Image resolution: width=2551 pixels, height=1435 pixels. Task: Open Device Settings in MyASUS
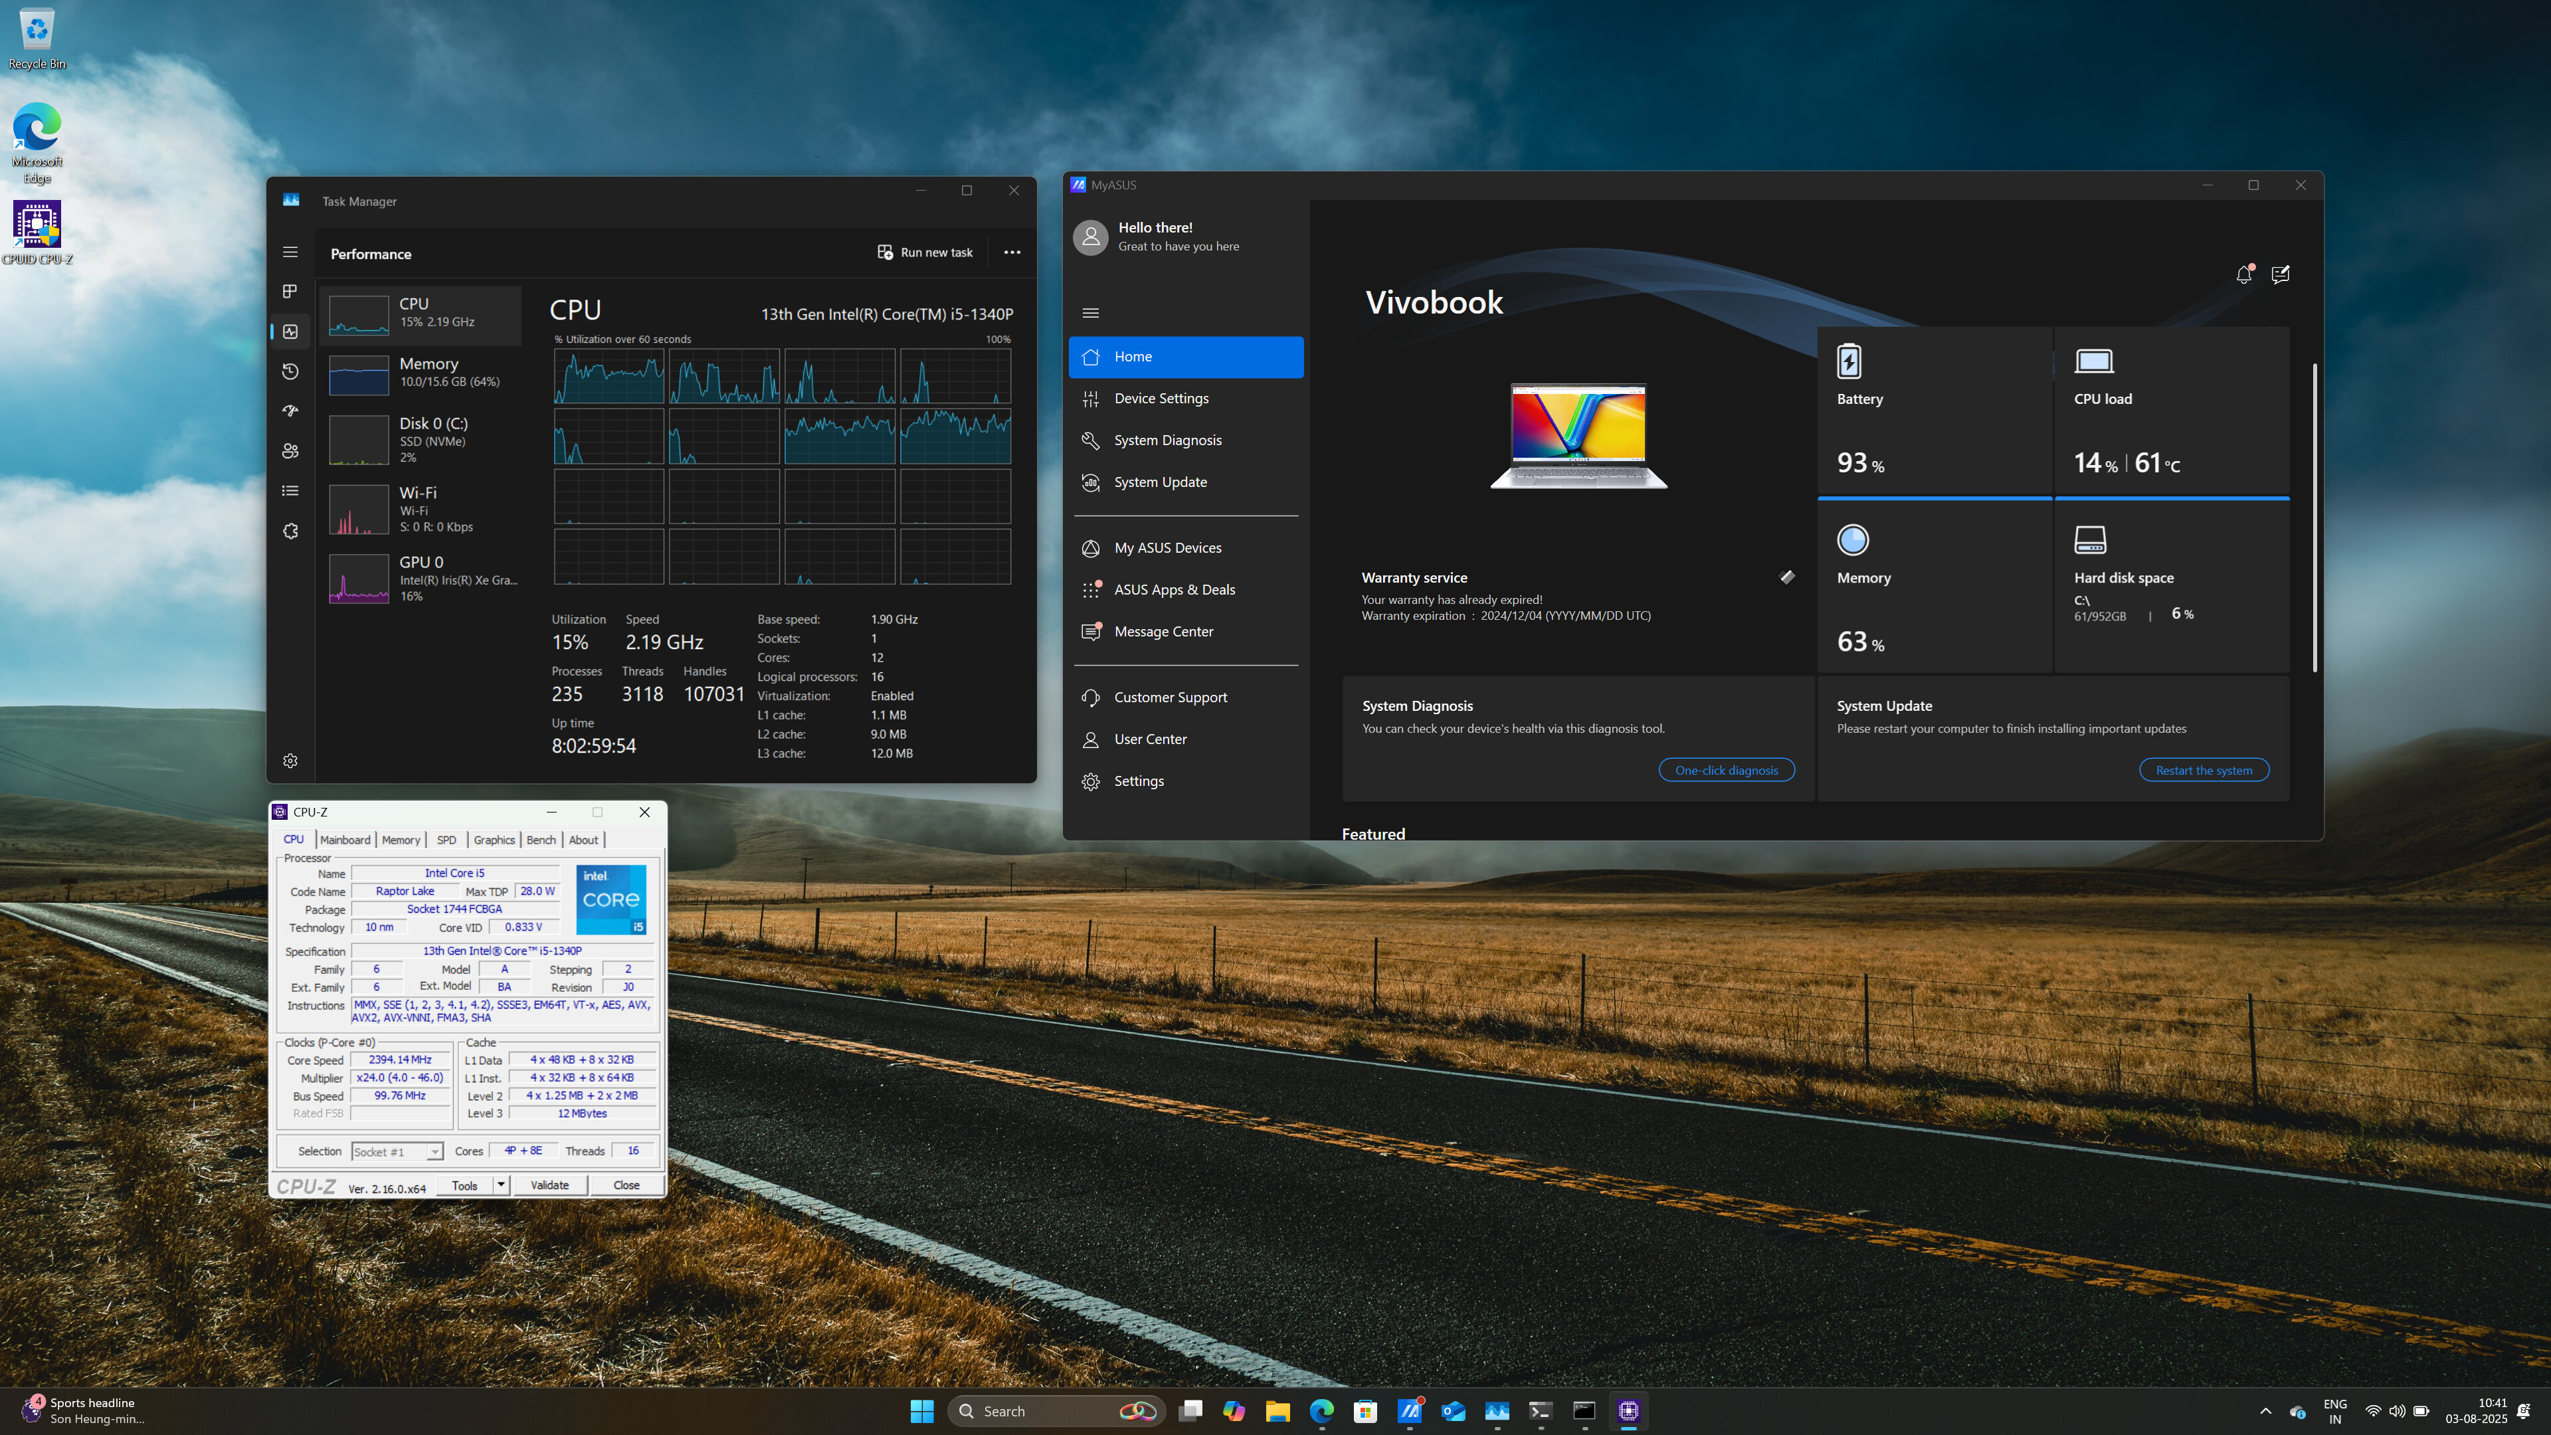(1185, 398)
